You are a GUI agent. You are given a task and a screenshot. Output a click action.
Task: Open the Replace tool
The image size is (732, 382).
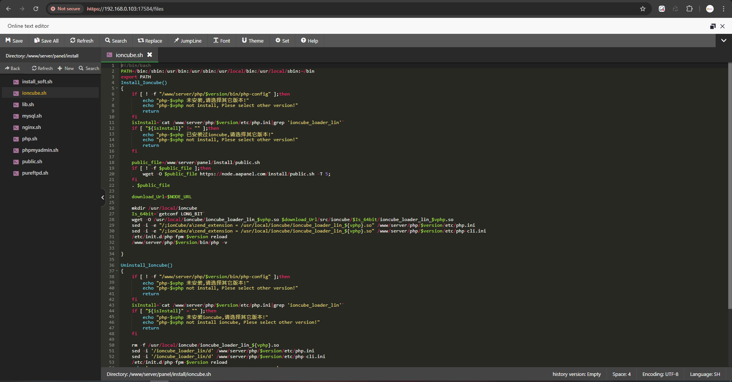150,41
